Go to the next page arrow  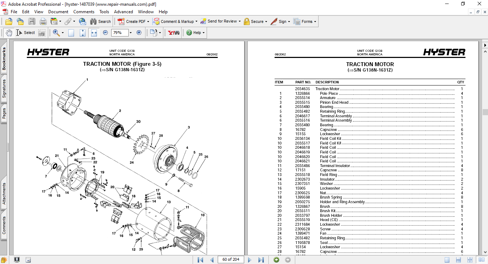tap(250, 260)
